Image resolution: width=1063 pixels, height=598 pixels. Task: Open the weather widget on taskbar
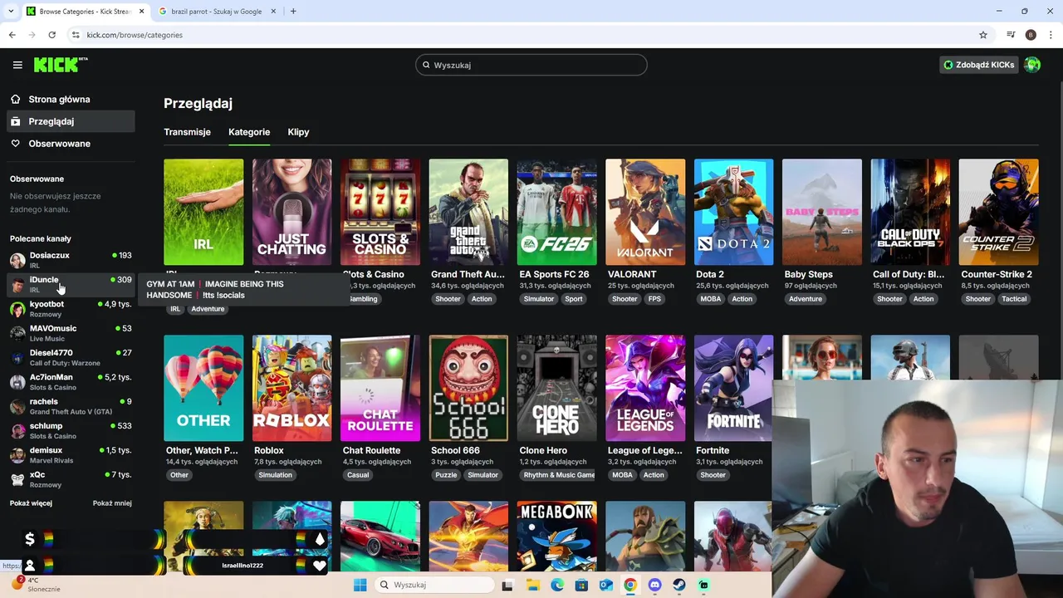coord(37,585)
